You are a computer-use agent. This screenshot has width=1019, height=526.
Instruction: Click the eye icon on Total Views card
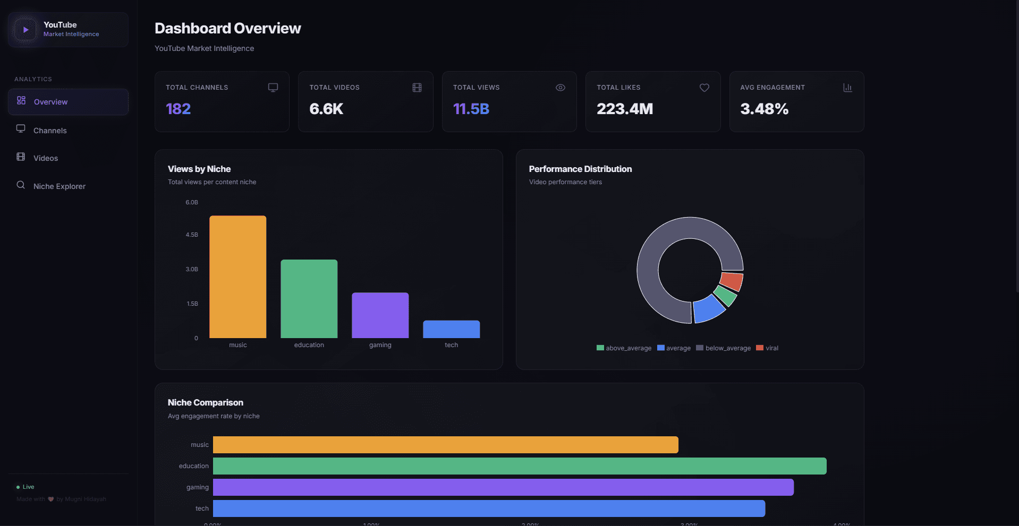(561, 88)
